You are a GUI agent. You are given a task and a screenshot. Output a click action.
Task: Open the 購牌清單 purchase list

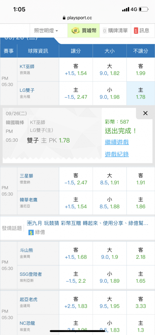[x=115, y=30]
